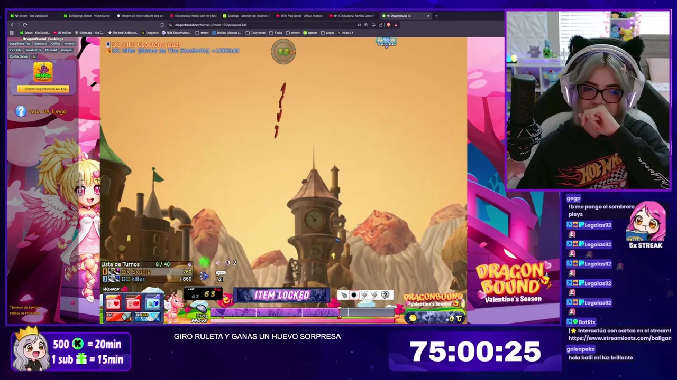The image size is (677, 380).
Task: Click the share page icon
Action: [x=380, y=25]
